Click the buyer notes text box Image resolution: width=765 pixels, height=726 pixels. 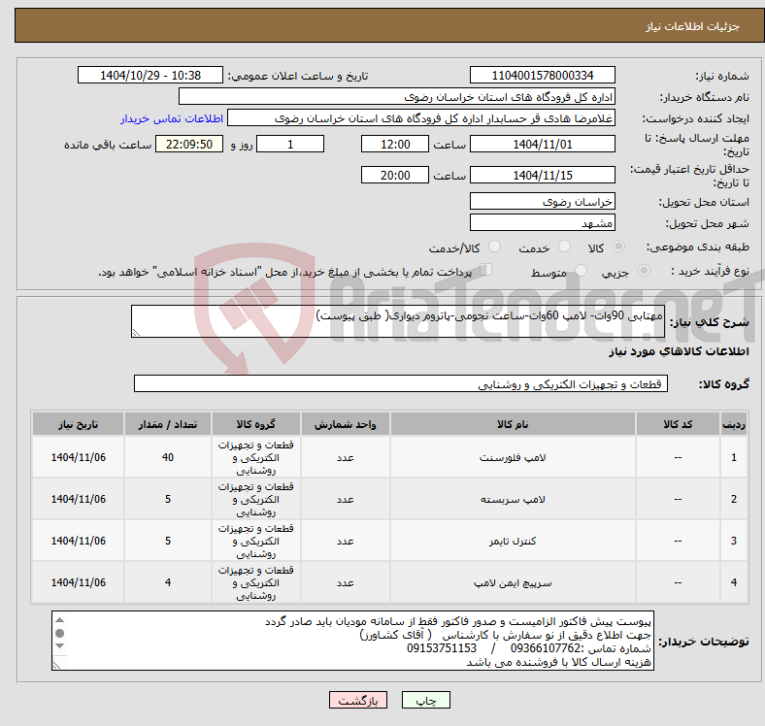click(x=352, y=641)
